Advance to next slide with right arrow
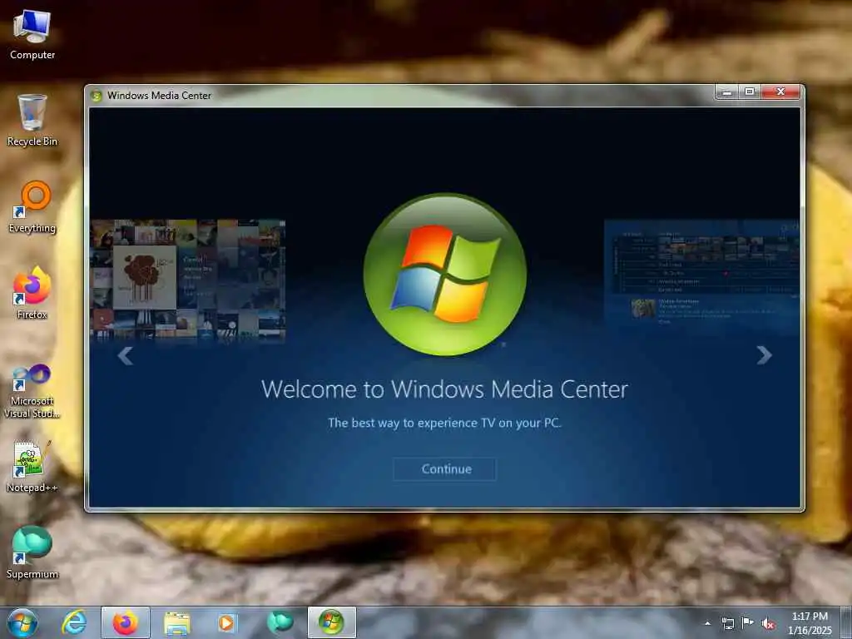The height and width of the screenshot is (639, 852). pos(764,355)
